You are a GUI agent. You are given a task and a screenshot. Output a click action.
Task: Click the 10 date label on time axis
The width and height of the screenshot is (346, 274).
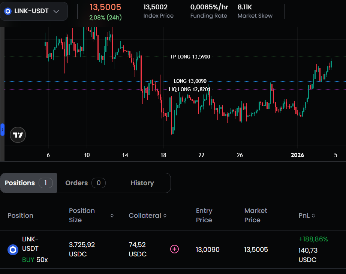pos(87,155)
